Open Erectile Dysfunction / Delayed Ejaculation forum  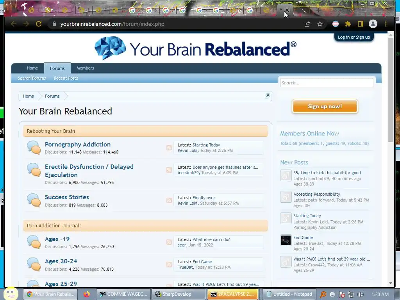[89, 171]
